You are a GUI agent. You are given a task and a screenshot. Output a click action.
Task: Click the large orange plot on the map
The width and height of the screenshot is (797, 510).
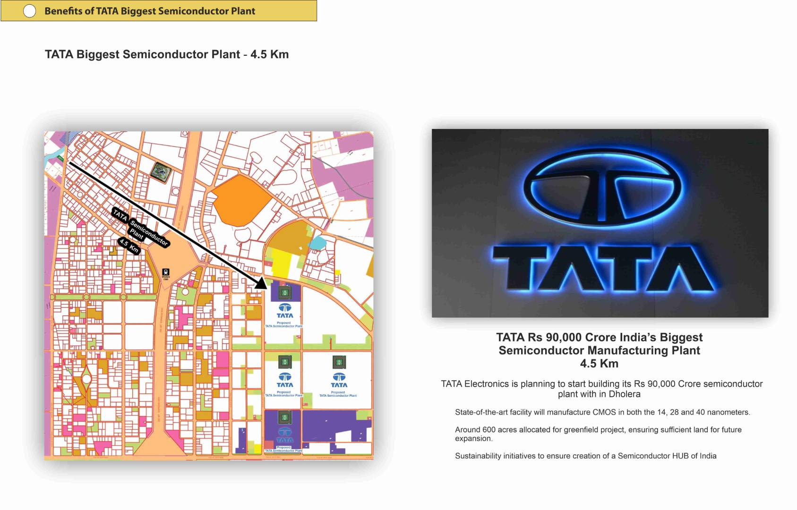tap(241, 199)
